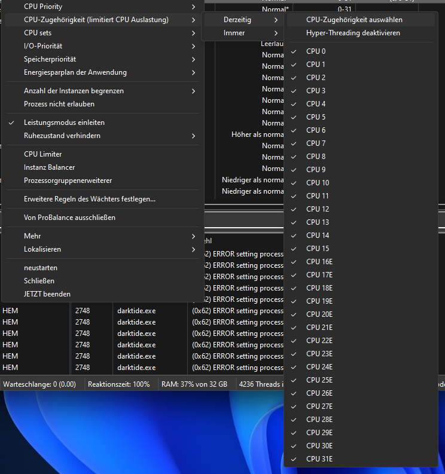Toggle CPU 10 affinity entry
445x474 pixels.
coord(361,183)
